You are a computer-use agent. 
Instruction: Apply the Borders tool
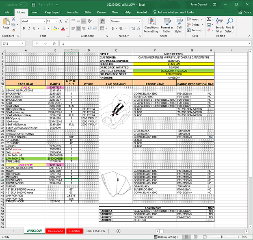point(45,28)
